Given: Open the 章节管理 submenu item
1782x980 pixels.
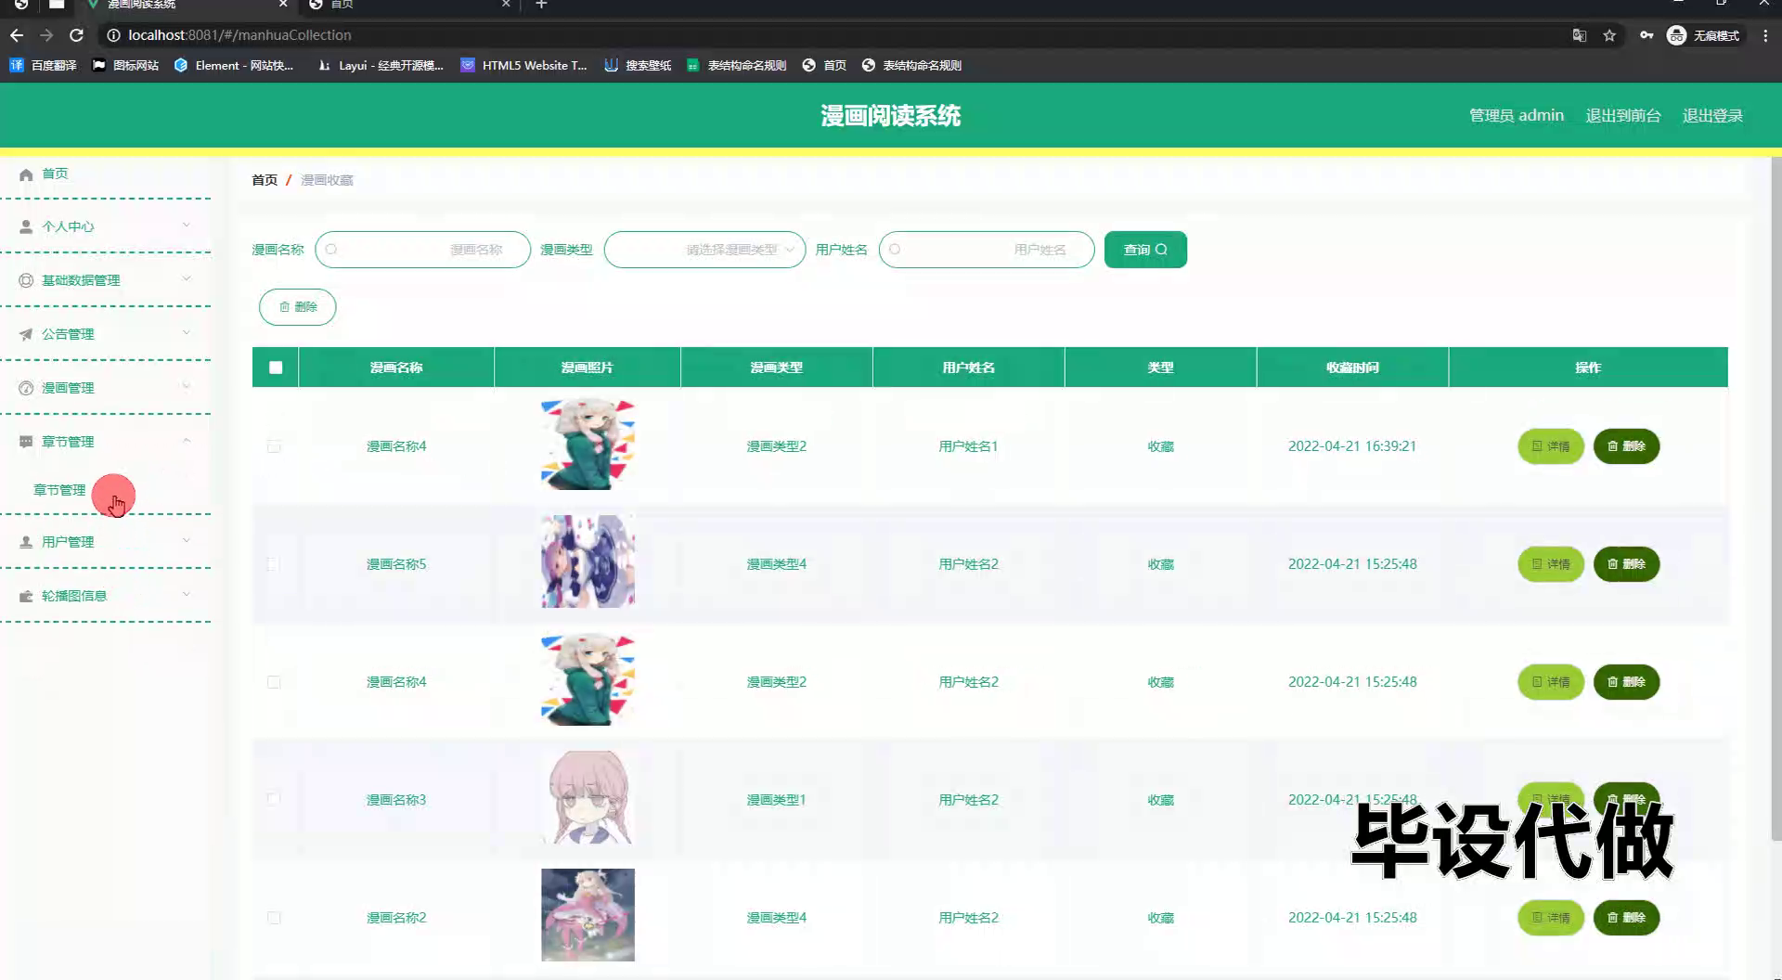Looking at the screenshot, I should pos(59,490).
